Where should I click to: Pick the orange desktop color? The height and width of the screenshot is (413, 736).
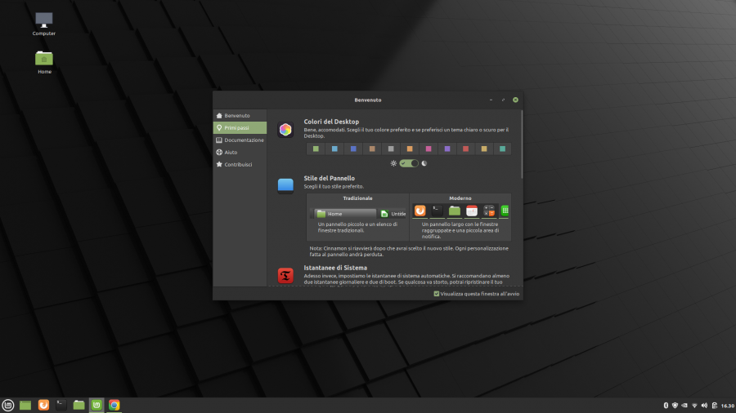pyautogui.click(x=410, y=149)
